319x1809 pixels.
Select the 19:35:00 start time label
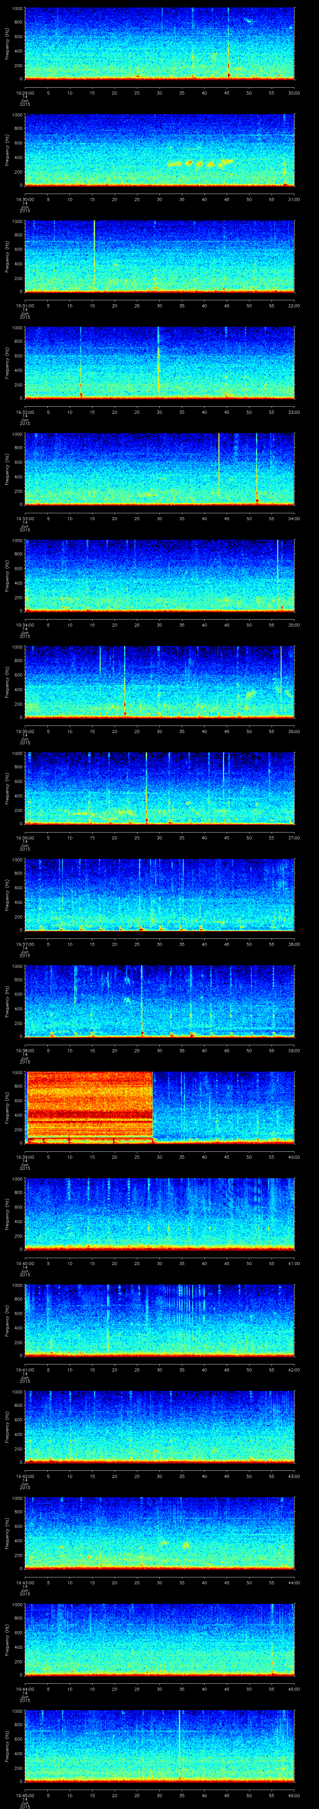point(25,731)
